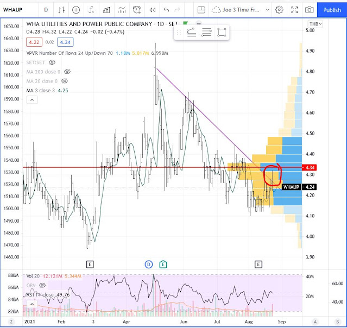Show the hidden OBV indicator

[42, 285]
